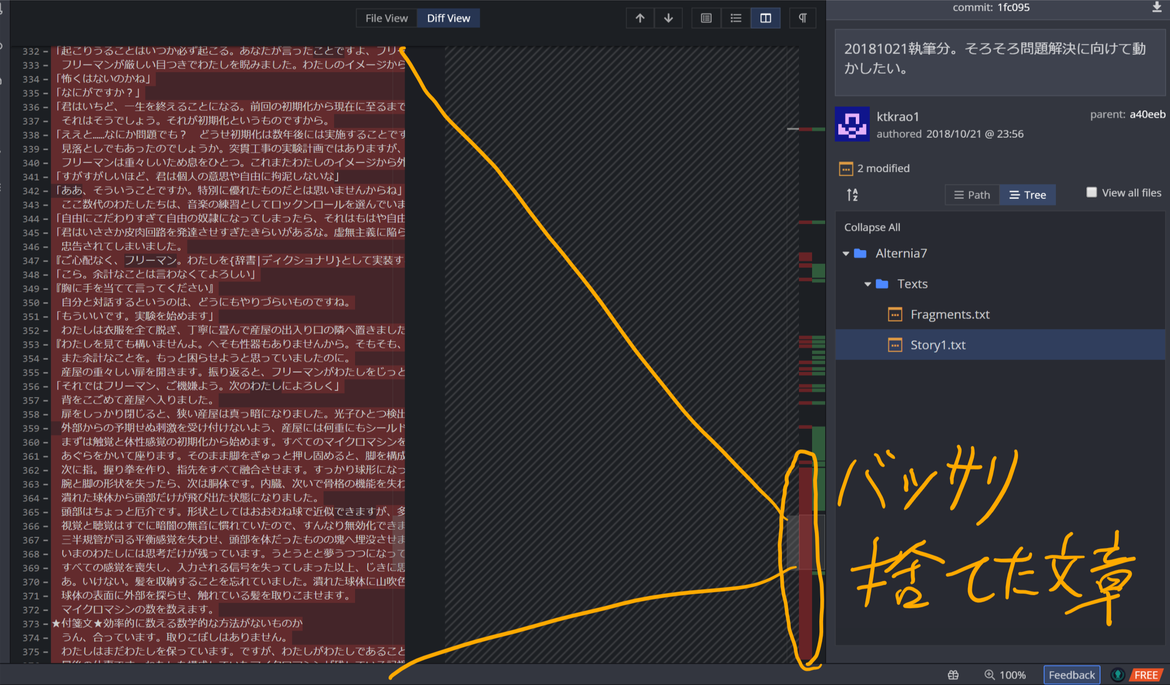Collapse the Texts folder
The image size is (1170, 685).
(x=867, y=284)
